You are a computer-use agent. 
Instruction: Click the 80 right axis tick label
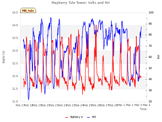click(150, 35)
